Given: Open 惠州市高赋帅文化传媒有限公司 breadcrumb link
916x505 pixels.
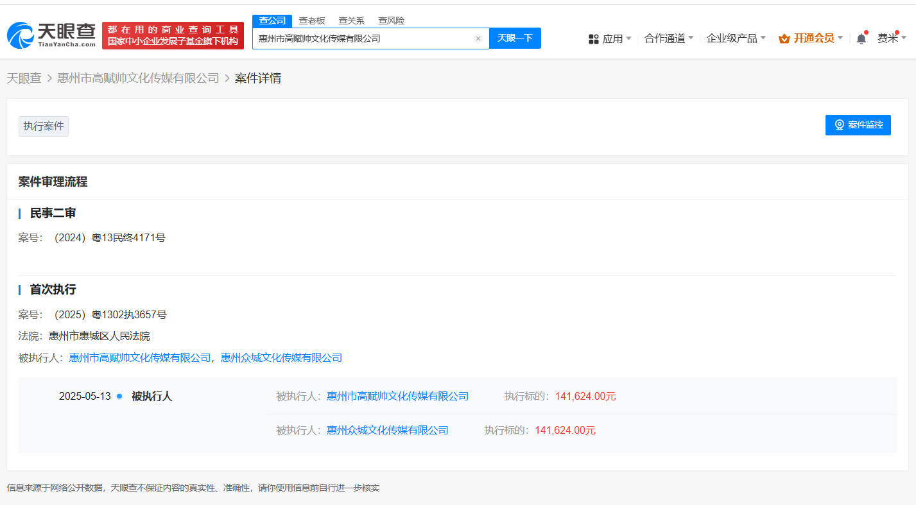Looking at the screenshot, I should pyautogui.click(x=139, y=78).
